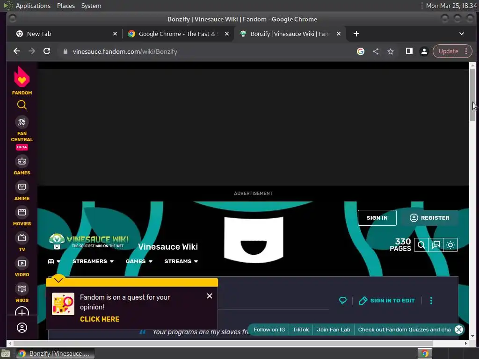Click the Google account icon in address bar
Image resolution: width=479 pixels, height=359 pixels.
point(361,51)
